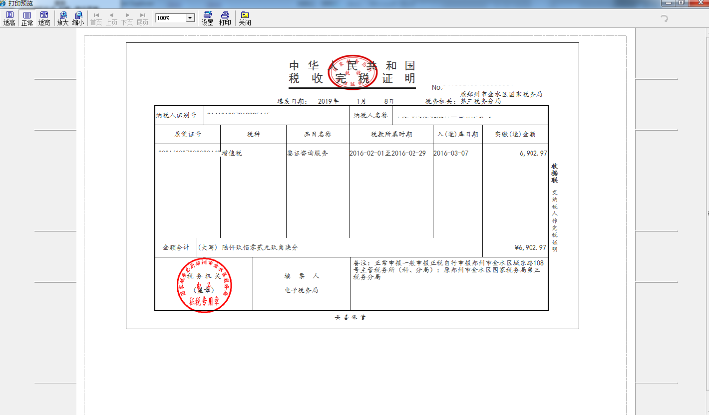Close the preview with the 关闭 icon
This screenshot has height=415, width=712.
[x=245, y=18]
